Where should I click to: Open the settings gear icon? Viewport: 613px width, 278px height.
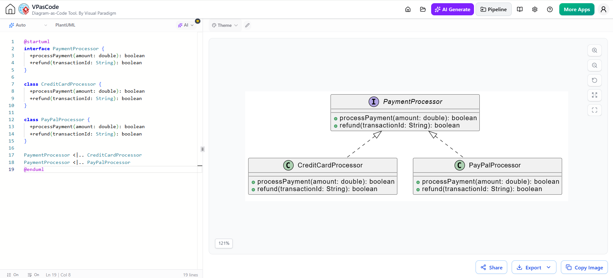click(x=535, y=9)
